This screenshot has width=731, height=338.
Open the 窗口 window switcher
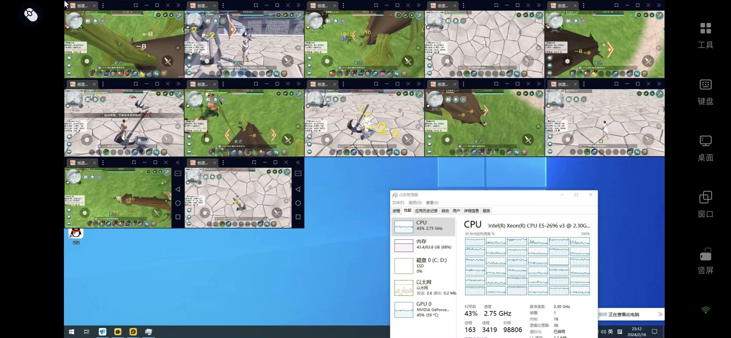tap(705, 204)
